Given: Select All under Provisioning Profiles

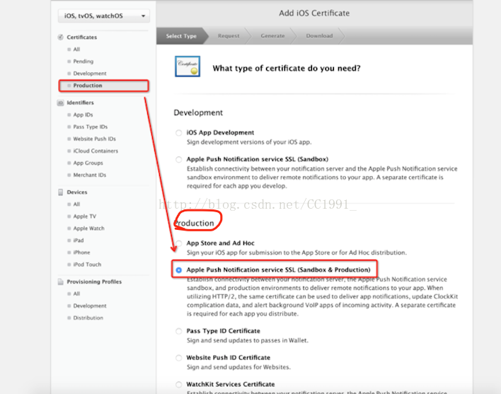Looking at the screenshot, I should coord(76,294).
